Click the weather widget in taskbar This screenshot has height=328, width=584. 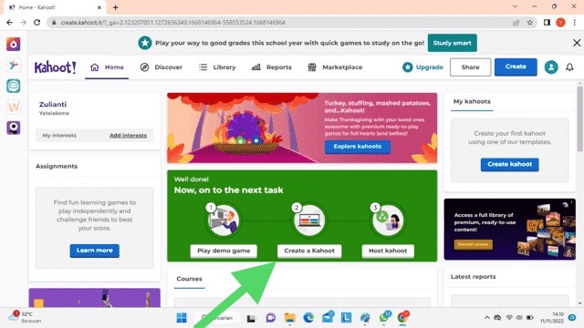tap(25, 318)
